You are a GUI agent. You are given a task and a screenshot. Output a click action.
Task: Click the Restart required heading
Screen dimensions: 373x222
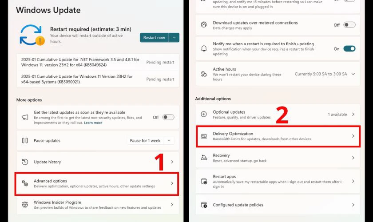point(91,29)
